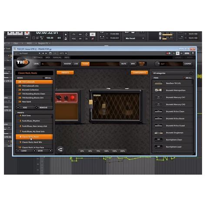The width and height of the screenshot is (206, 206).
Task: Toggle the TUNER button
Action: click(x=85, y=64)
